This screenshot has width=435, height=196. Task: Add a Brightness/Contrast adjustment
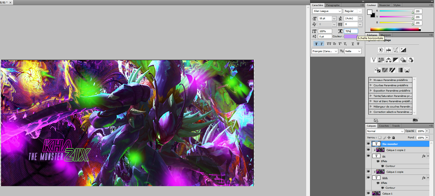tap(381, 50)
